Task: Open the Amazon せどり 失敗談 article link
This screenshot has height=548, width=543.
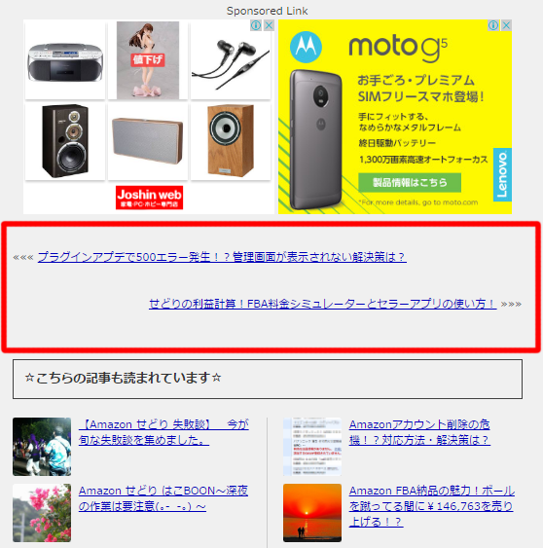Action: [163, 432]
